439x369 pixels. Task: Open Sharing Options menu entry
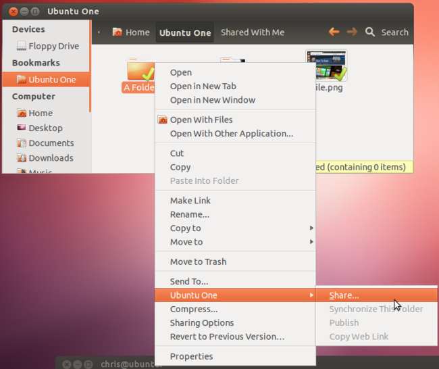[235, 322]
